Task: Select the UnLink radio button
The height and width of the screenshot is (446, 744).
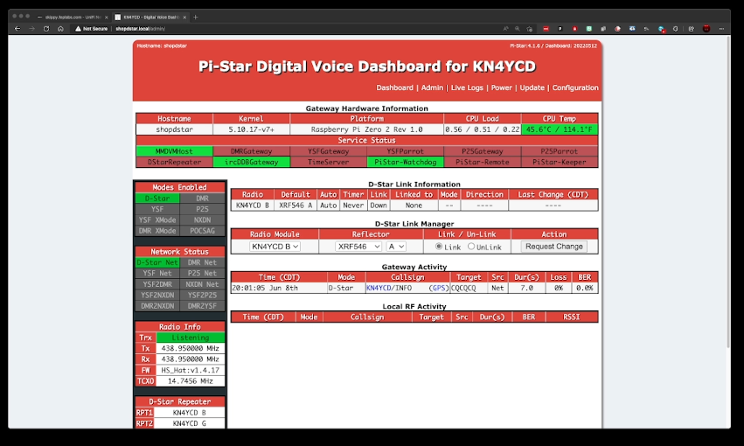Action: [471, 247]
